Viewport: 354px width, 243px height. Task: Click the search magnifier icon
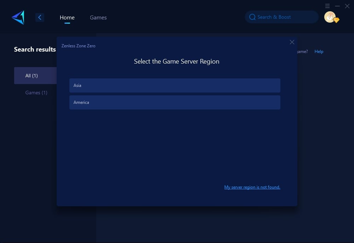(x=252, y=17)
